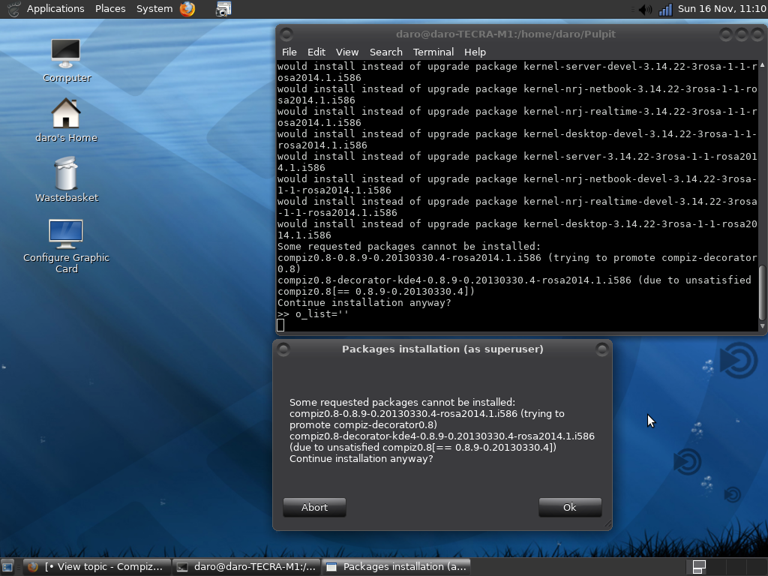Open the Wastebasket desktop icon

66,174
